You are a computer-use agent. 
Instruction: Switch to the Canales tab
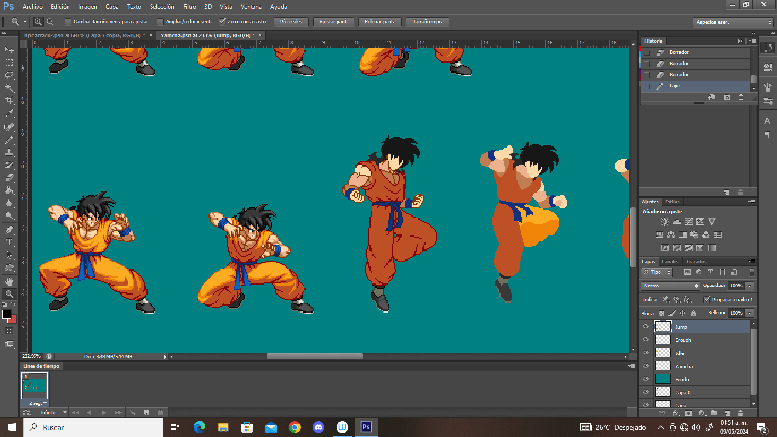[x=670, y=262]
